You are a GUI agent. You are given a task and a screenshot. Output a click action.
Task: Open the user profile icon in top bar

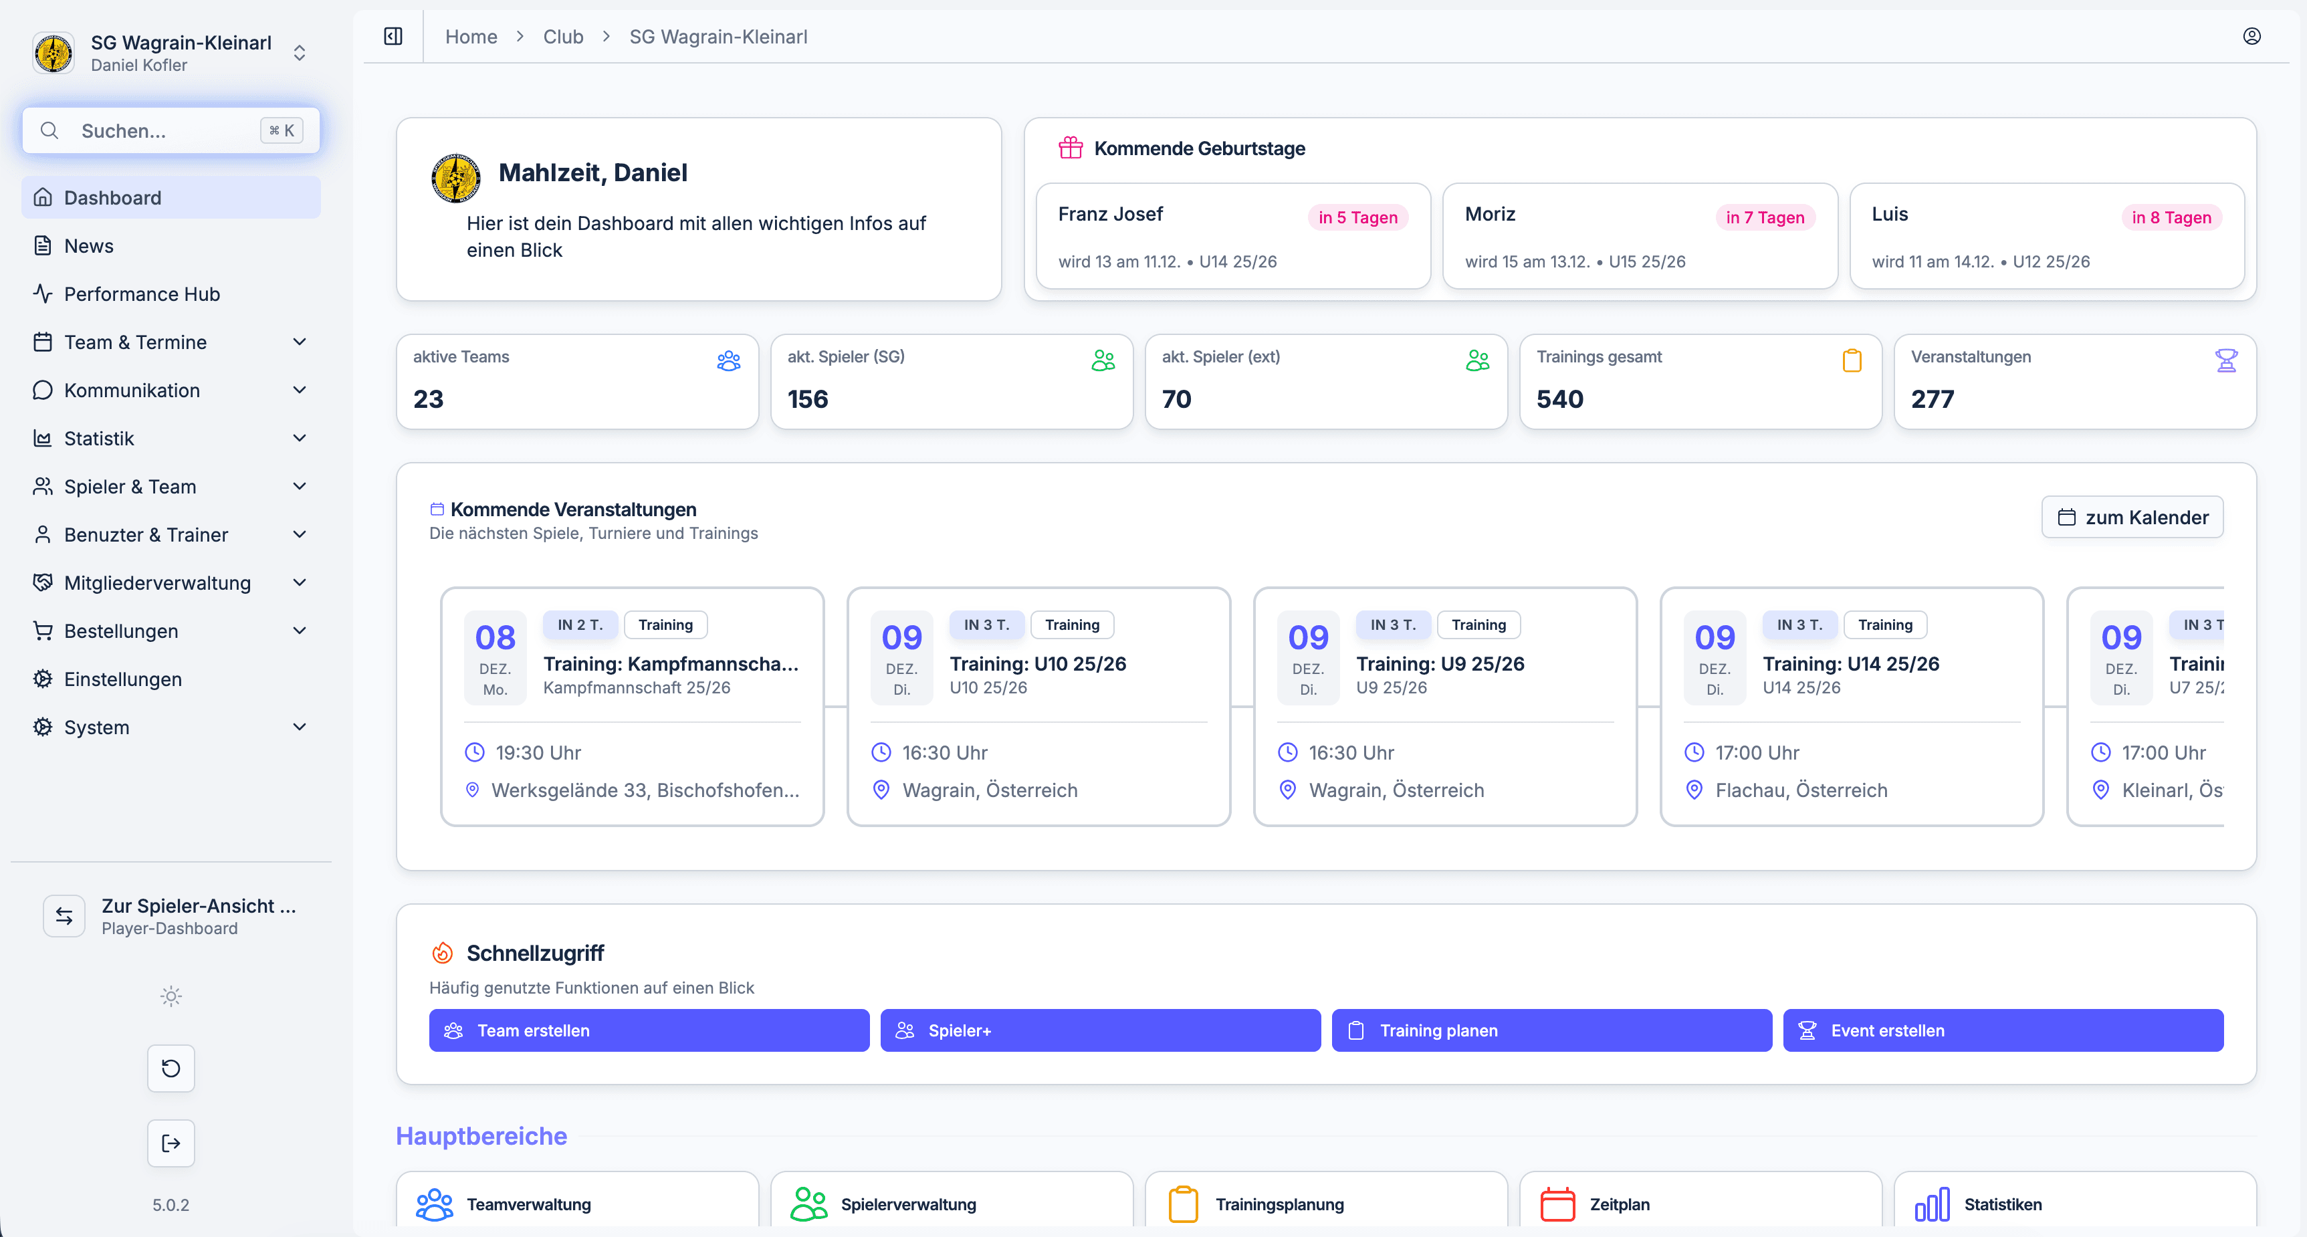pos(2251,36)
